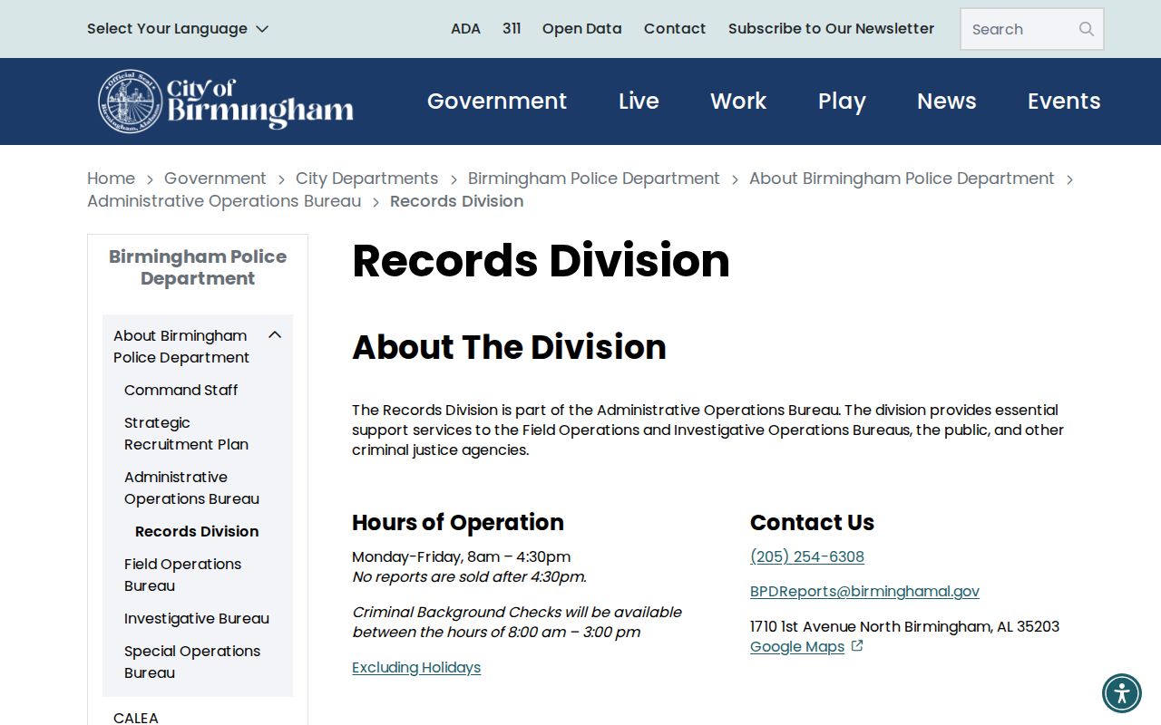Viewport: 1161px width, 725px height.
Task: Click the Records Division page title
Action: [541, 261]
